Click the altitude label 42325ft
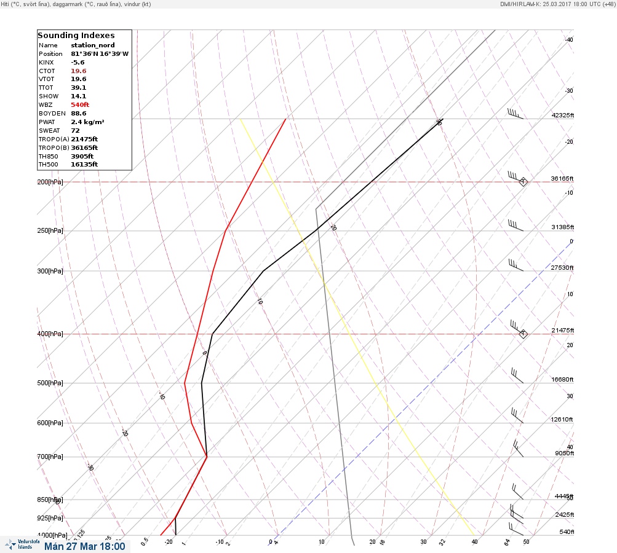This screenshot has height=553, width=617. coord(563,115)
